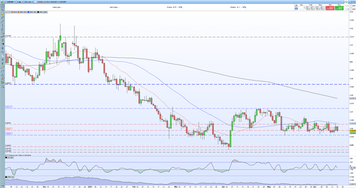
Task: Select the crosshair target tool
Action: pos(3,48)
